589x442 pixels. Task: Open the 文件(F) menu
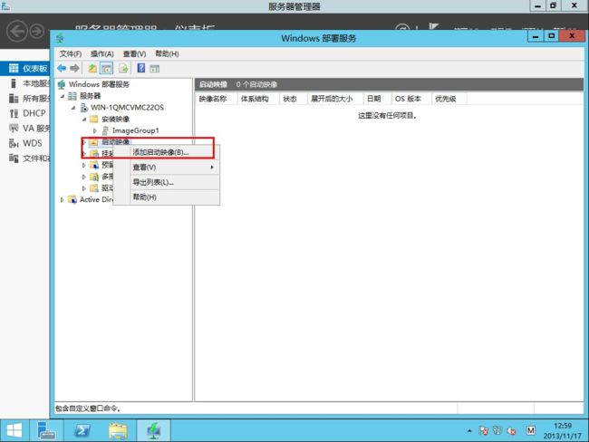pos(71,53)
